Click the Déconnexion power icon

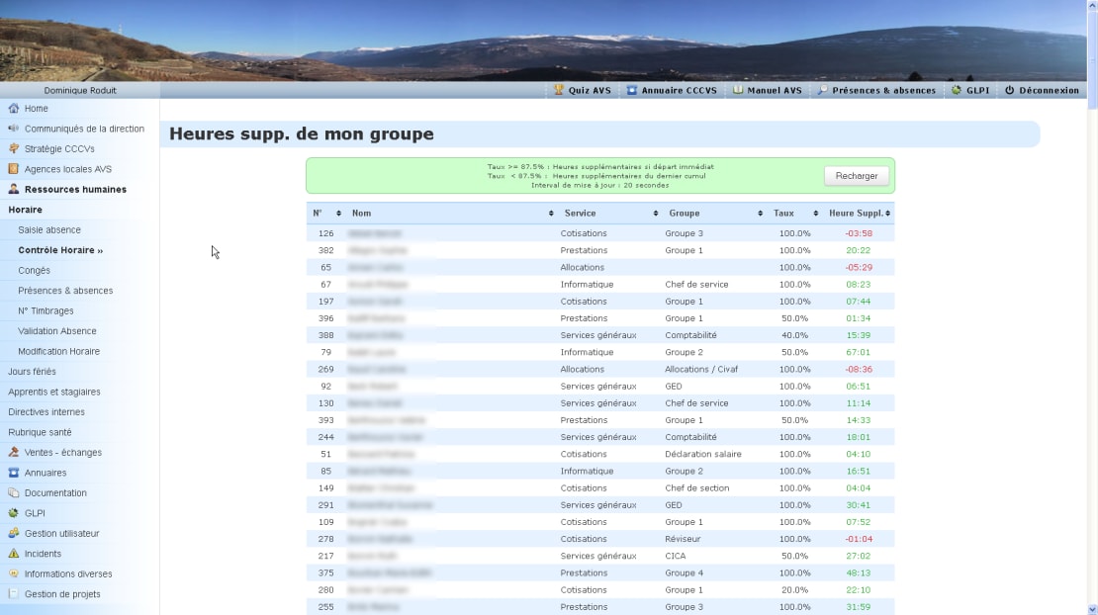pyautogui.click(x=1009, y=90)
